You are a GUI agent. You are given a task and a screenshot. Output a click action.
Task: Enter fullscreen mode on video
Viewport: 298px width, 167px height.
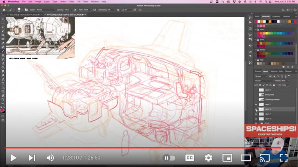click(x=284, y=158)
